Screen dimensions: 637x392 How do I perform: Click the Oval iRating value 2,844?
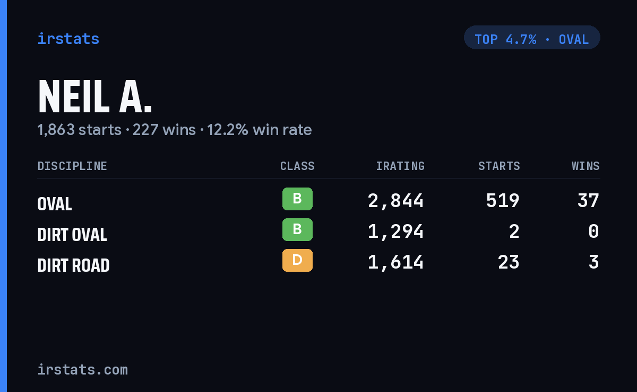click(396, 201)
